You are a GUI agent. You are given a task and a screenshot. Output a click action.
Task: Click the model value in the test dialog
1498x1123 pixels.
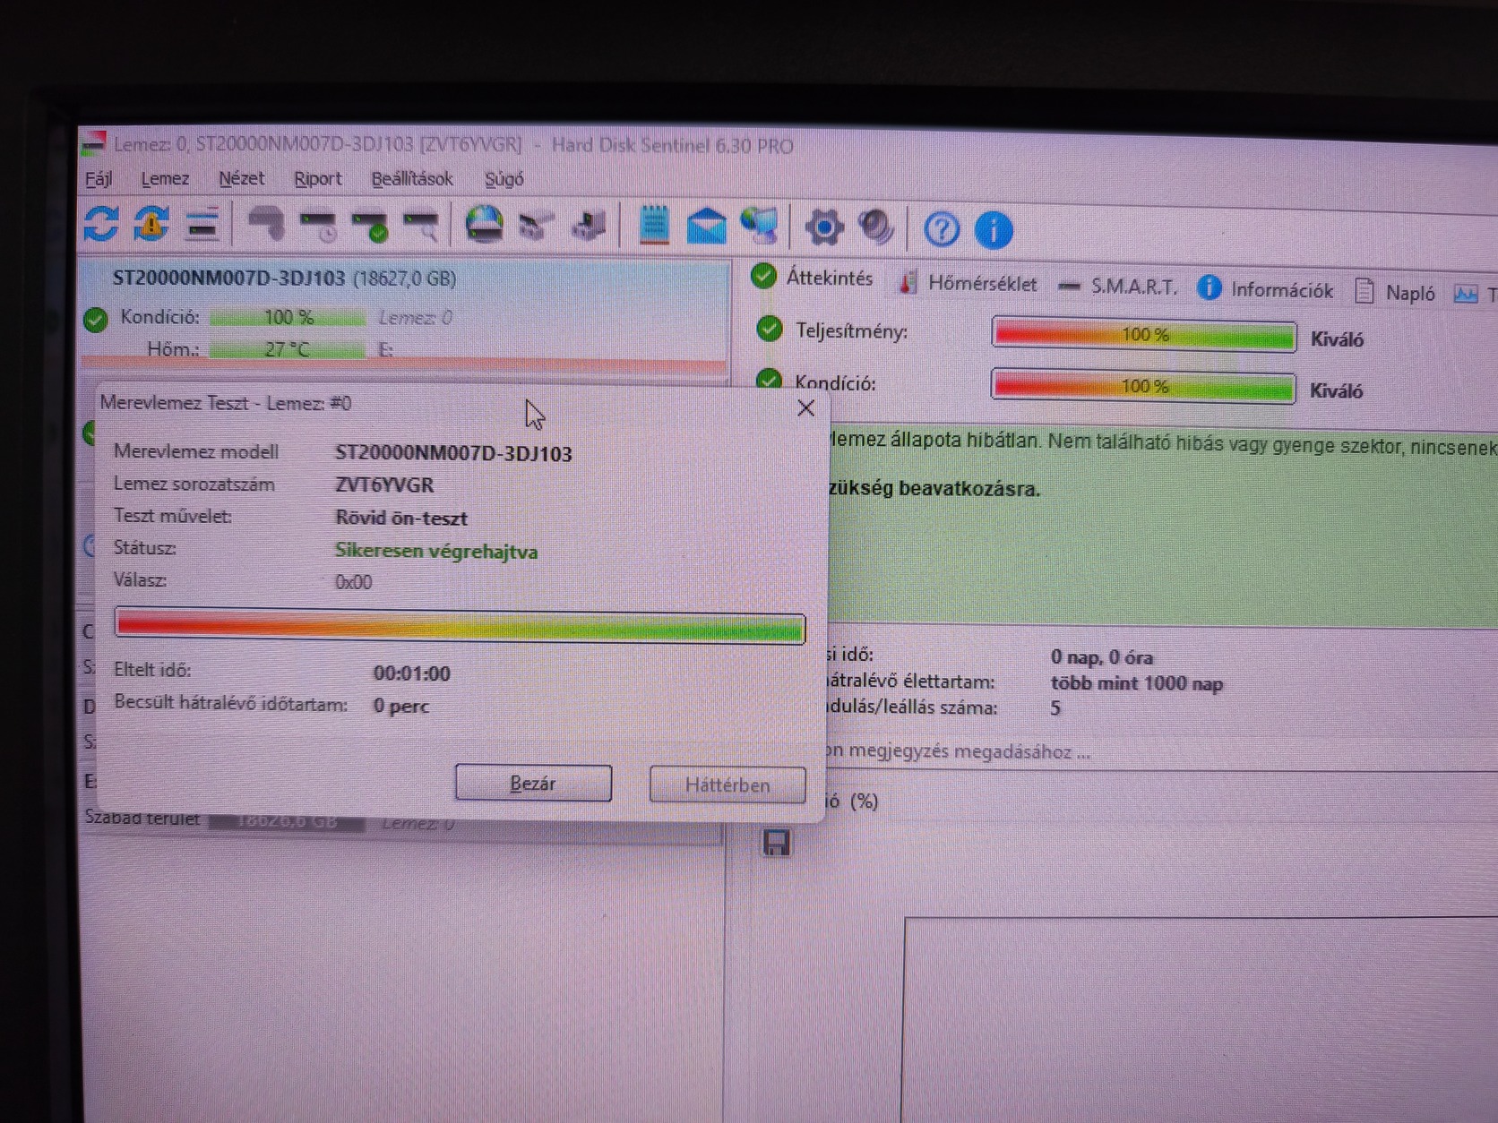coord(453,453)
